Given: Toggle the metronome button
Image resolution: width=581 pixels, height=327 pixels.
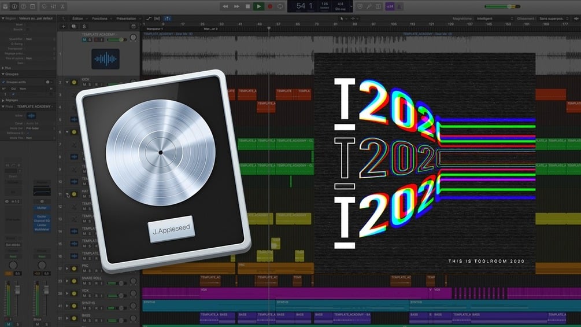Looking at the screenshot, I should (399, 6).
